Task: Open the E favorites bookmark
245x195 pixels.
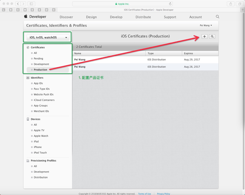Action: pos(39,10)
